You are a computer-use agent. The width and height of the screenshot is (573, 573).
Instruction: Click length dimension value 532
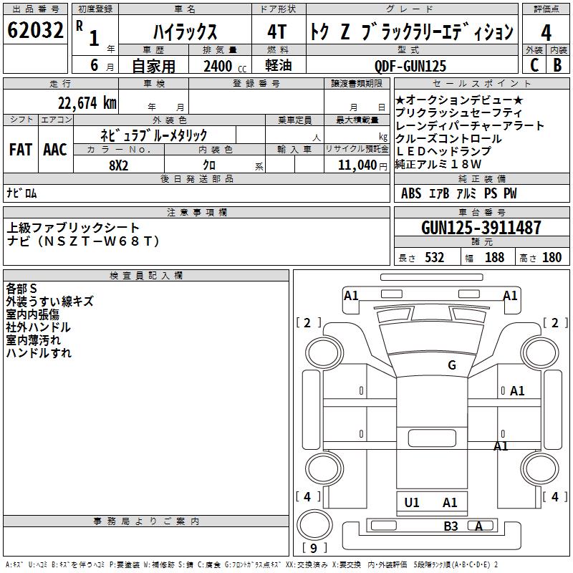(x=435, y=258)
